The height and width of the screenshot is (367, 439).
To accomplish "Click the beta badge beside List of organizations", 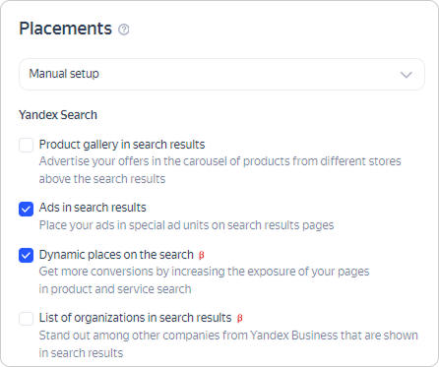I will [240, 318].
